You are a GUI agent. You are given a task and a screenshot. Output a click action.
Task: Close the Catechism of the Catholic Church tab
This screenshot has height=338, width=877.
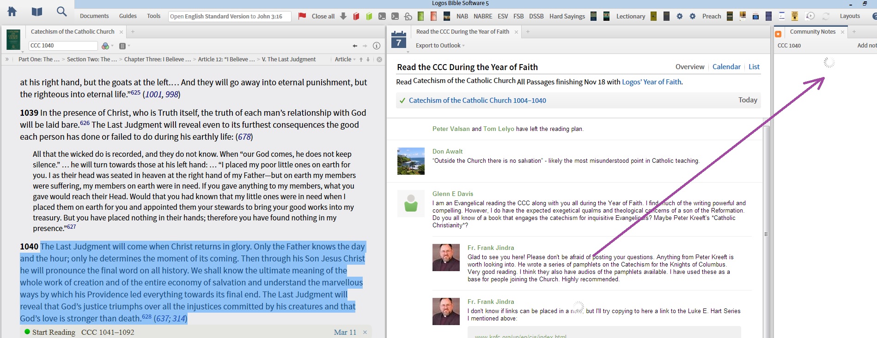click(122, 32)
